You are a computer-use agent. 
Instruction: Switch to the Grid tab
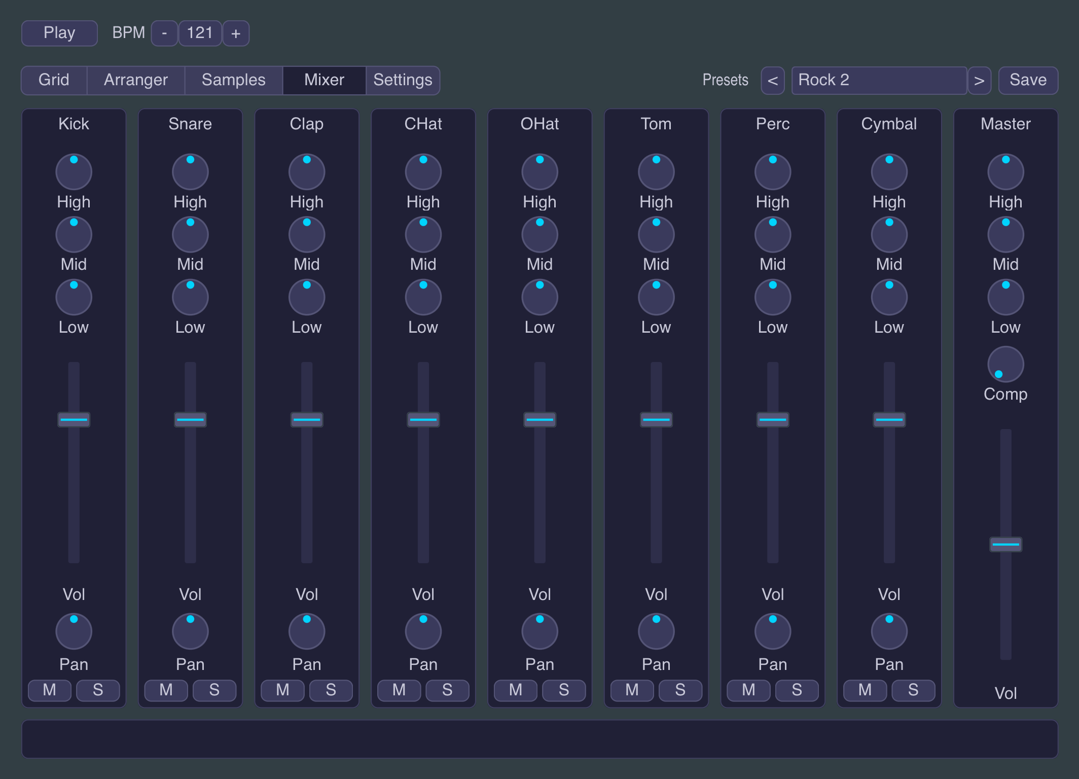(54, 80)
